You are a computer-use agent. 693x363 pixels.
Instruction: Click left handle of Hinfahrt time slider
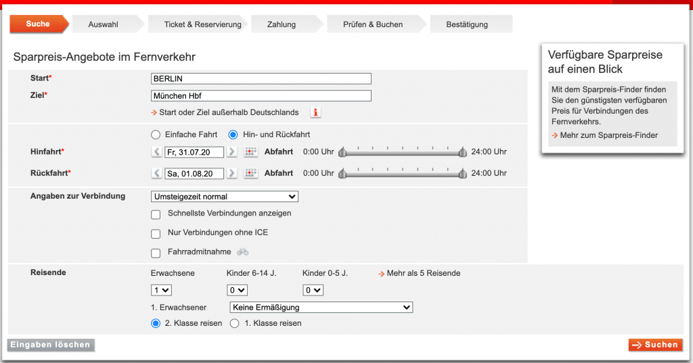[x=342, y=153]
